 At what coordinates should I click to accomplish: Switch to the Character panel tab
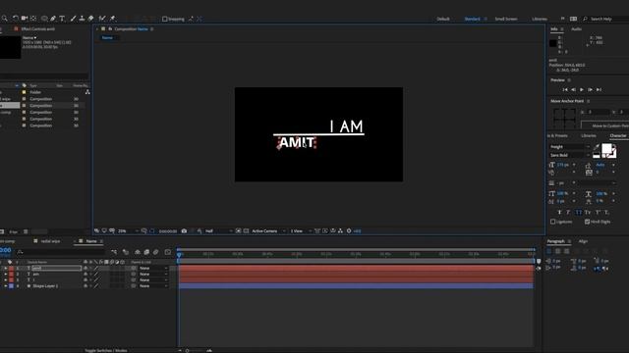618,135
